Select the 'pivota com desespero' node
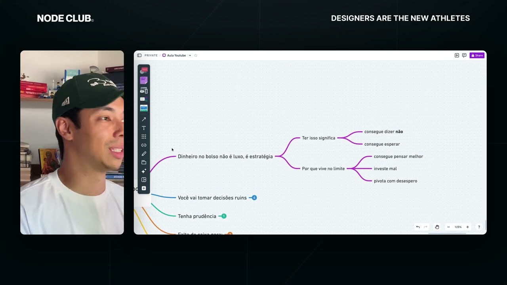 pos(395,181)
